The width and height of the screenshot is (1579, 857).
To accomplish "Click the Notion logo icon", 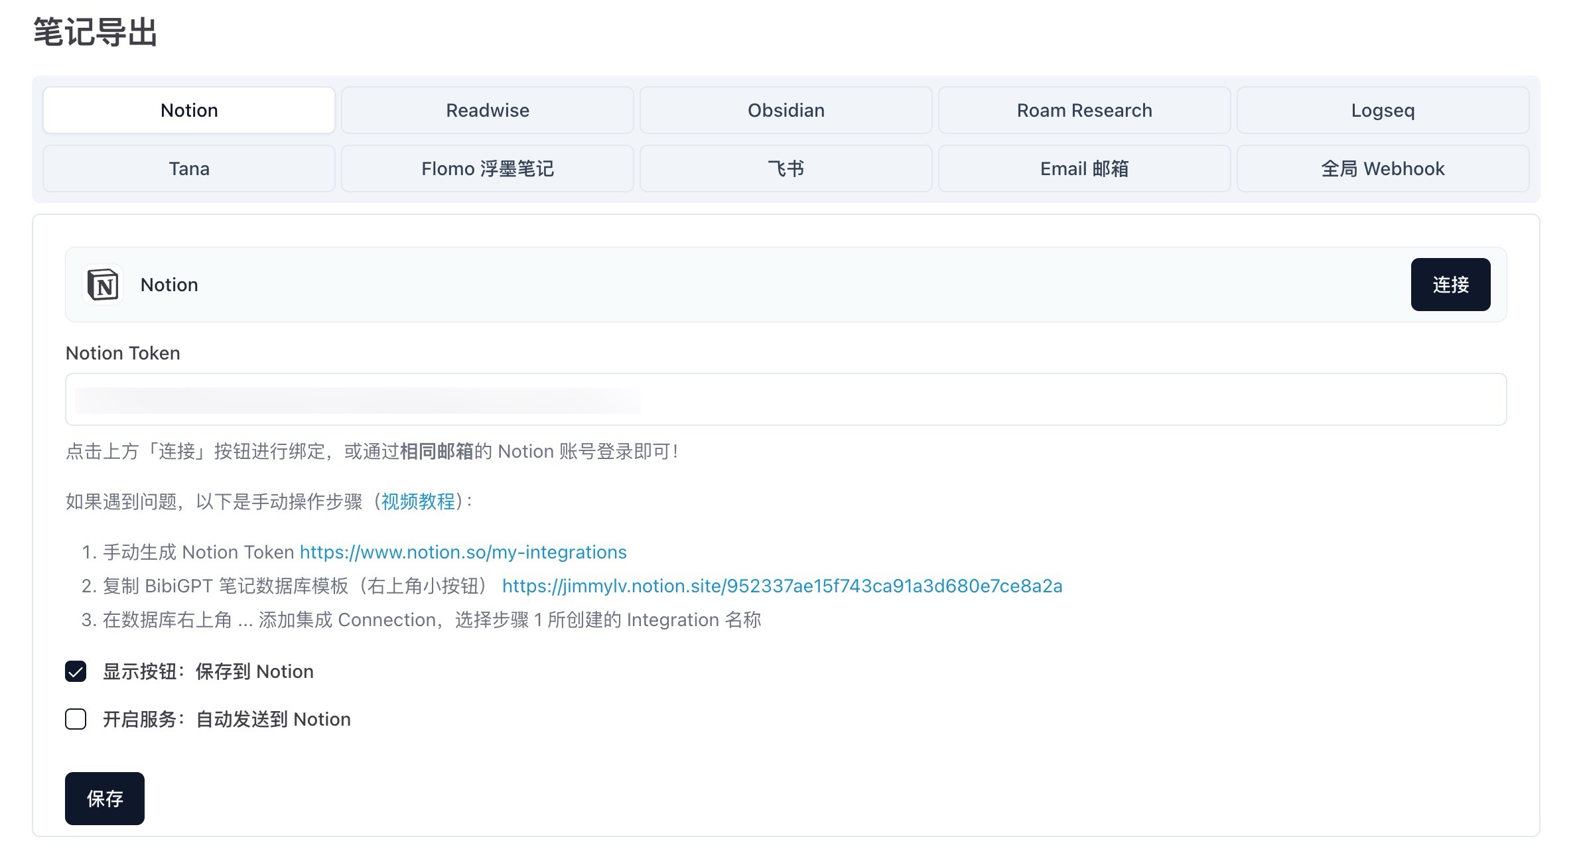I will pos(103,285).
